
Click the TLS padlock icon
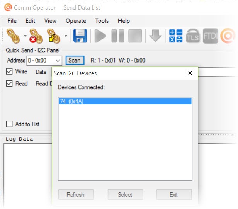[193, 36]
